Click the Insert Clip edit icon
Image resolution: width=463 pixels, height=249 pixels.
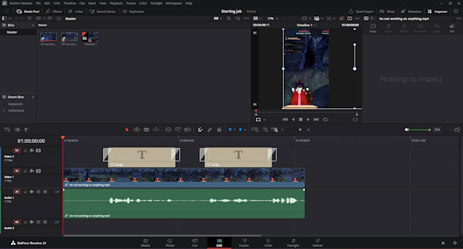[x=168, y=129]
